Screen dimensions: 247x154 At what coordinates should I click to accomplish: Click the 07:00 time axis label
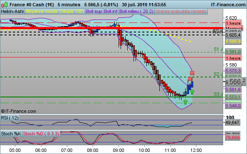[x=67, y=150]
